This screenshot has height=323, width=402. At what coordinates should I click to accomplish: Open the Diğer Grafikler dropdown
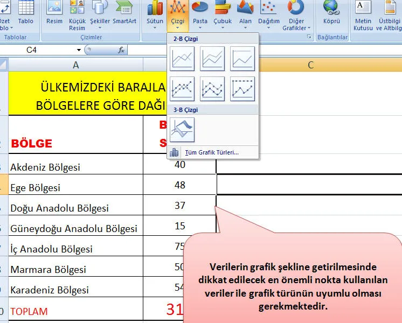click(296, 16)
